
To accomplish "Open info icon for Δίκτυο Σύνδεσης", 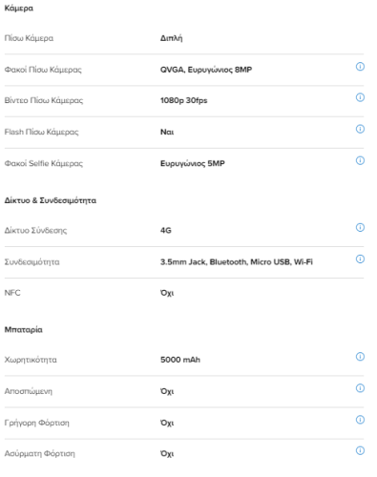I will (x=360, y=227).
